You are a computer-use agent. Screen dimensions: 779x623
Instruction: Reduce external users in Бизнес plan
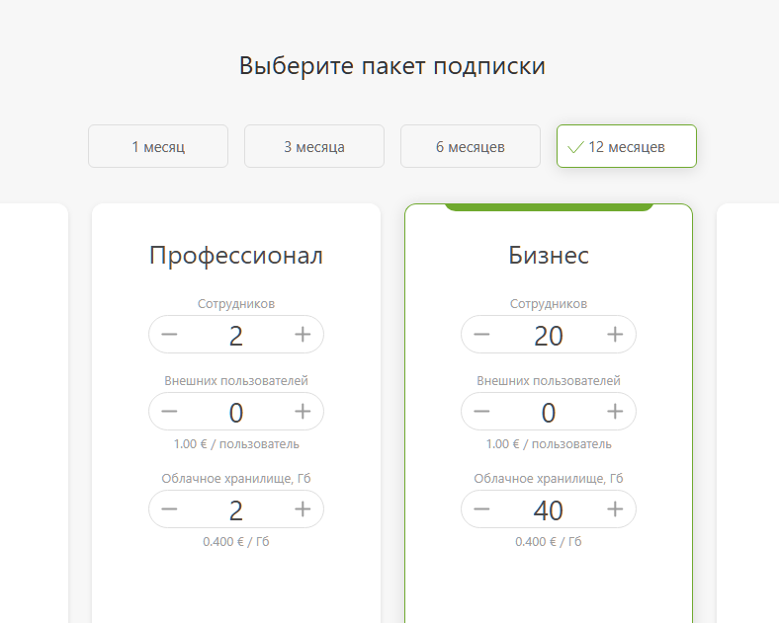481,412
